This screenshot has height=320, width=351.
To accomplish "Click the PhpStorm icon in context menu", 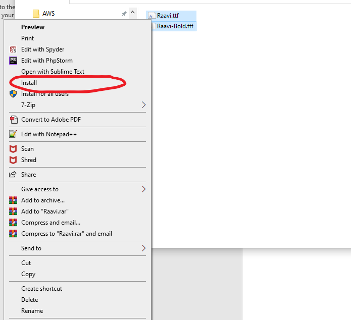I will pos(13,61).
